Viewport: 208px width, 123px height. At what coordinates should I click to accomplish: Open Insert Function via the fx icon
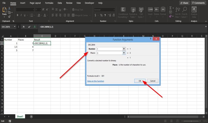[35, 27]
